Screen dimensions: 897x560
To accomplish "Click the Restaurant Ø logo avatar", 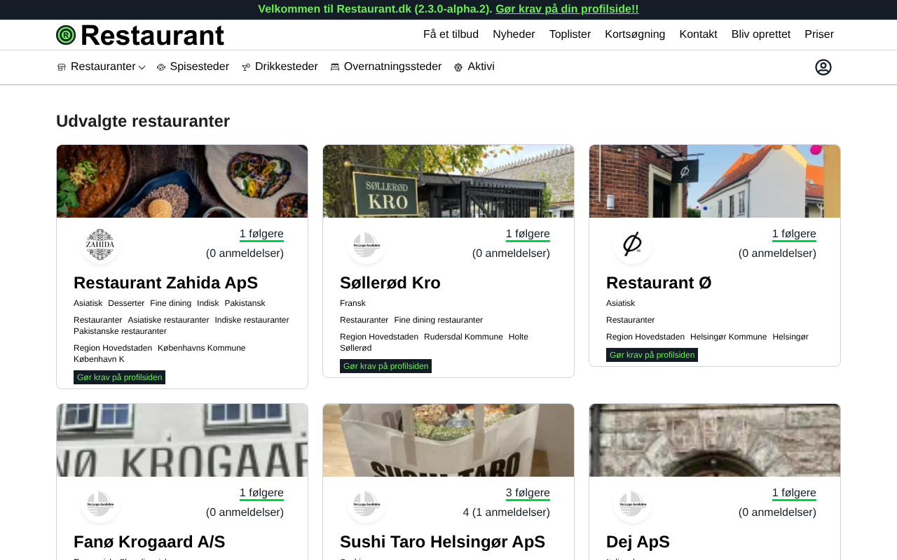I will [633, 244].
